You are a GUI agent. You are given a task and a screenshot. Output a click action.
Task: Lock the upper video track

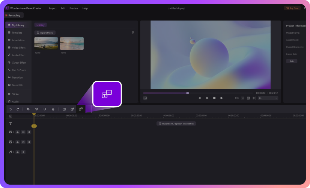click(18, 132)
